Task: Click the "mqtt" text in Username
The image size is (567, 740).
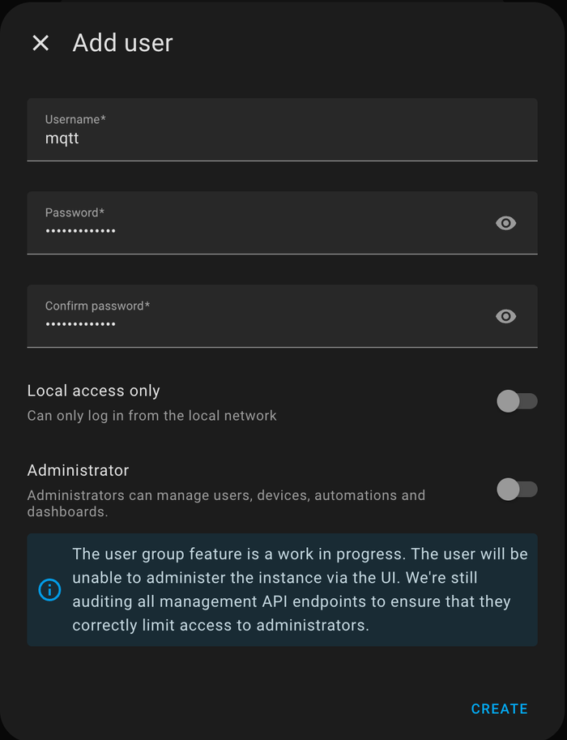Action: point(62,139)
